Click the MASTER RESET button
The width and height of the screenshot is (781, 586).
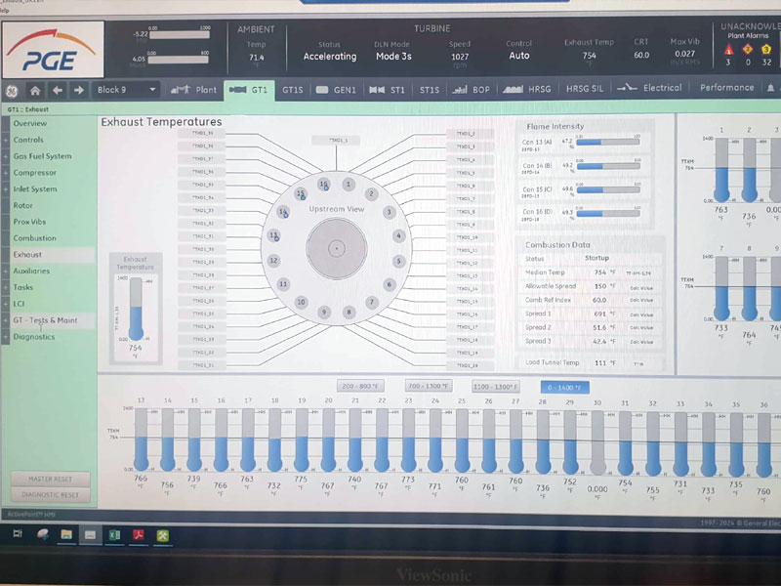tap(50, 481)
